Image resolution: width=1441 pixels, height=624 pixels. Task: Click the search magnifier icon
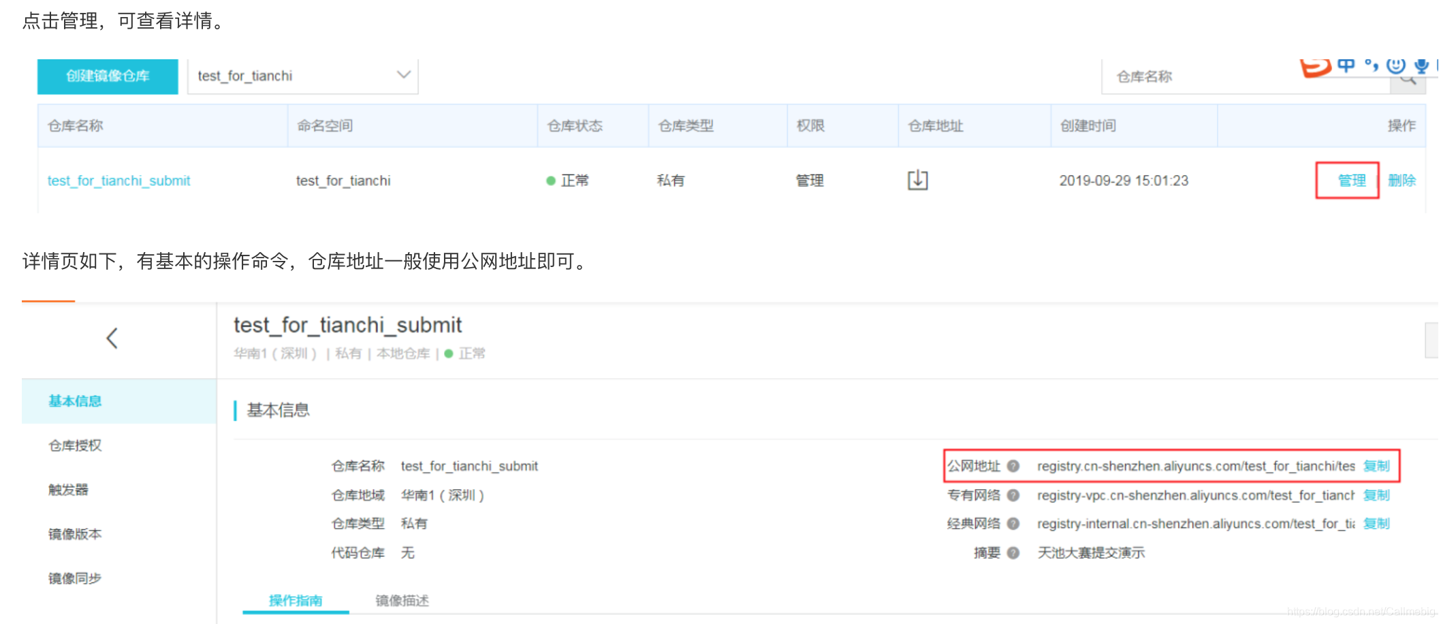[x=1407, y=80]
